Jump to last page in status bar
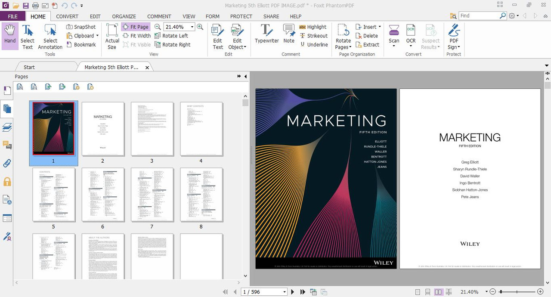This screenshot has height=297, width=551. pos(303,292)
